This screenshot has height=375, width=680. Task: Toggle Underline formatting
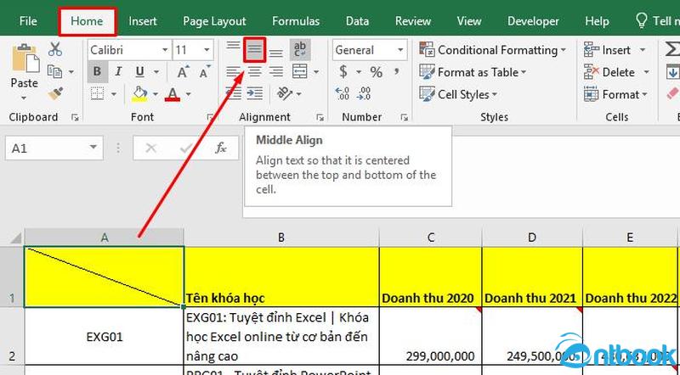(139, 71)
